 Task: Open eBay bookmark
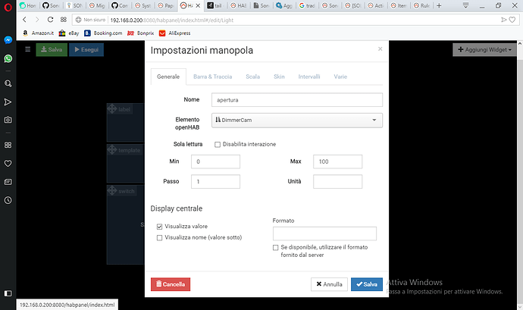click(69, 33)
